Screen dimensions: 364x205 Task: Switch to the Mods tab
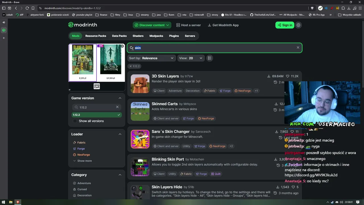click(x=76, y=36)
